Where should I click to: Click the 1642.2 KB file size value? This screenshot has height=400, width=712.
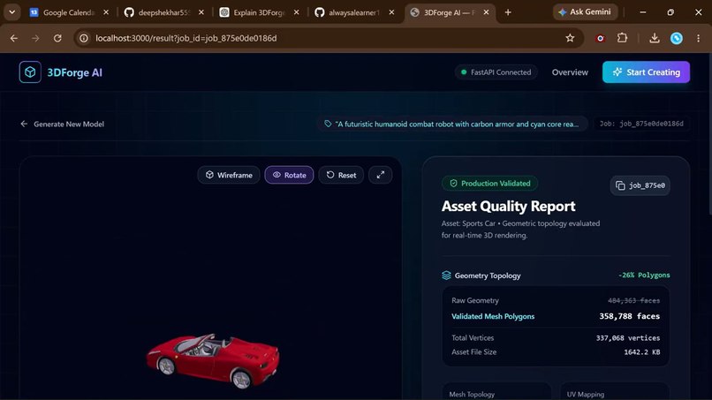point(642,351)
